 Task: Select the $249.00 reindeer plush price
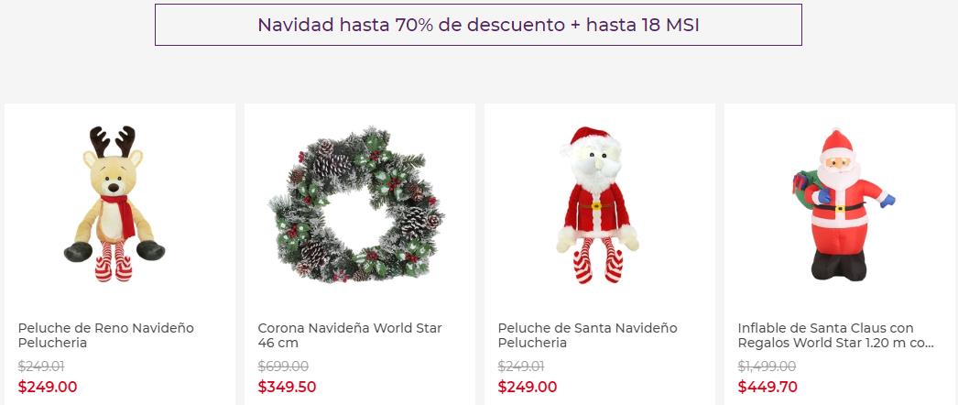click(x=48, y=387)
